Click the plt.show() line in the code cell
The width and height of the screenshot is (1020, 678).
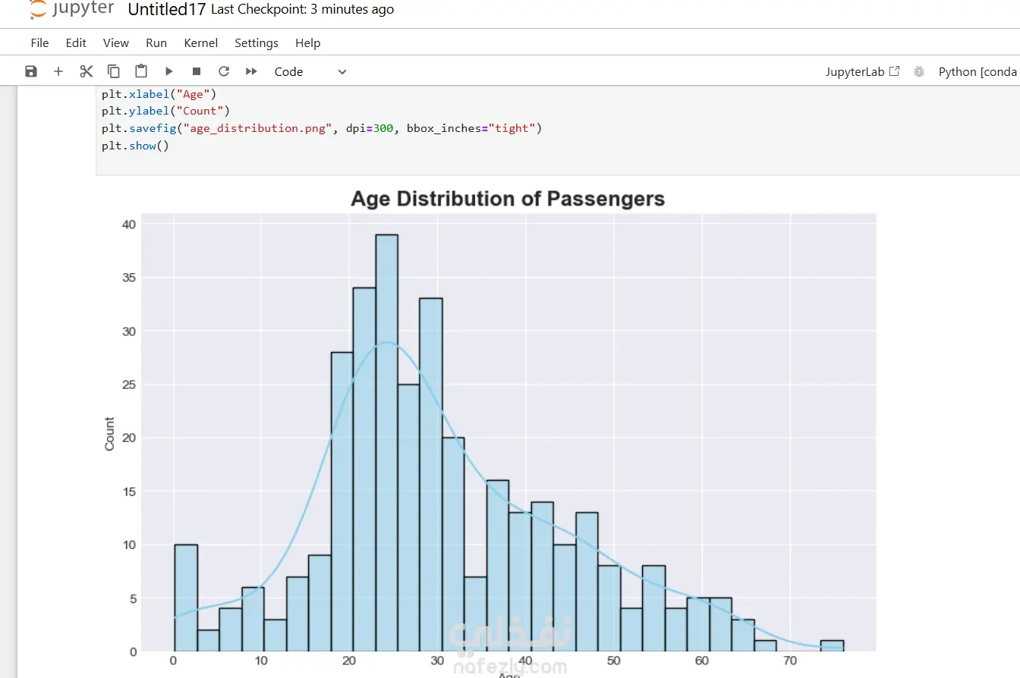click(135, 146)
